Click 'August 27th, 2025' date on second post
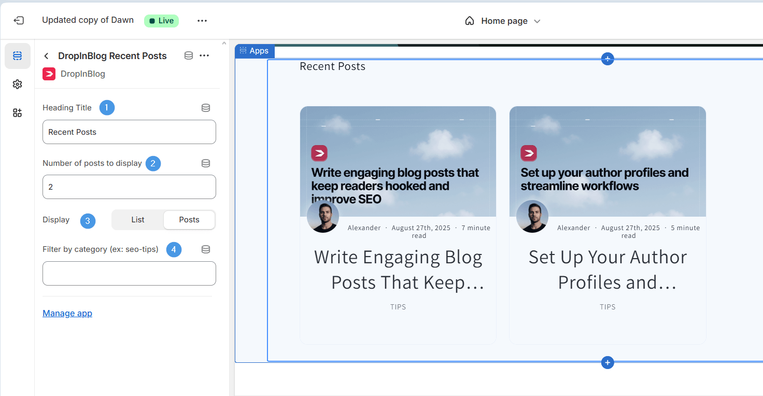This screenshot has width=763, height=396. tap(630, 228)
